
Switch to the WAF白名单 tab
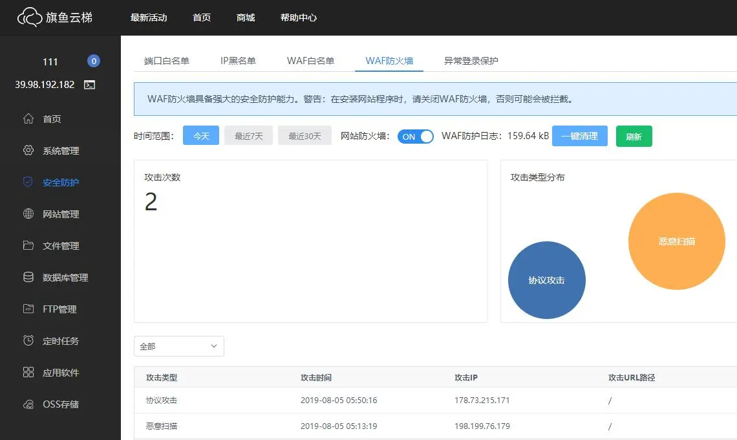[310, 61]
